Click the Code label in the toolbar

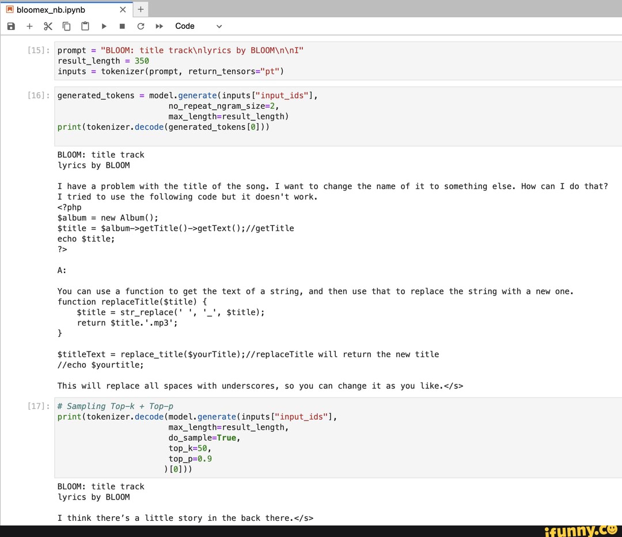tap(185, 26)
